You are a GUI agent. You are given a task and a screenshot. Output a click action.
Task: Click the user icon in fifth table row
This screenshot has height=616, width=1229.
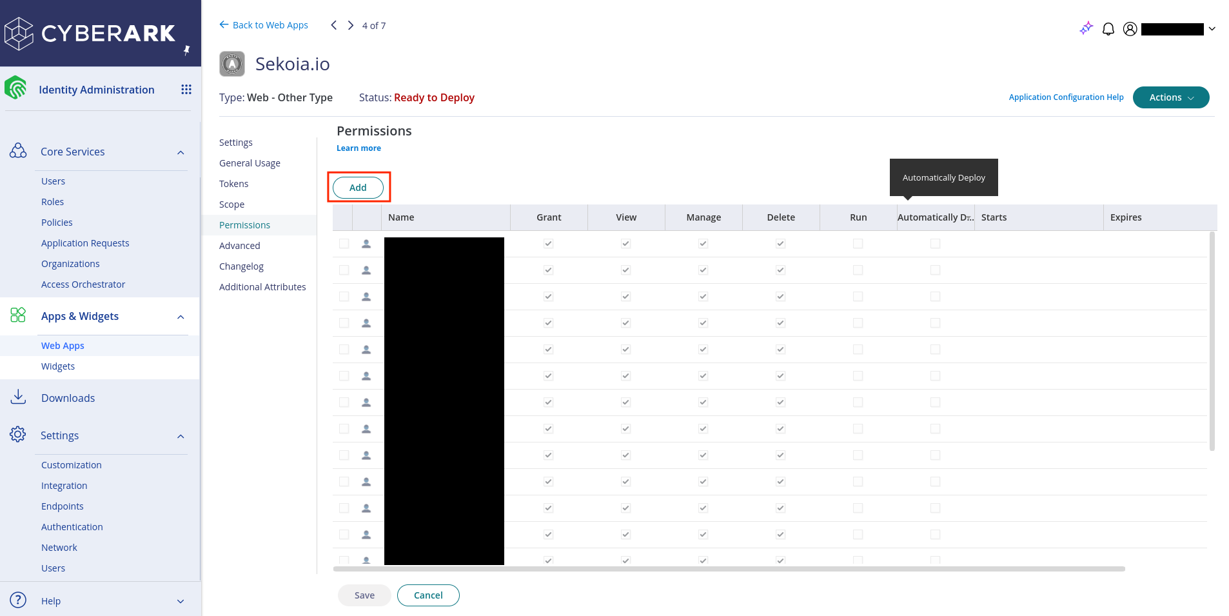click(366, 350)
